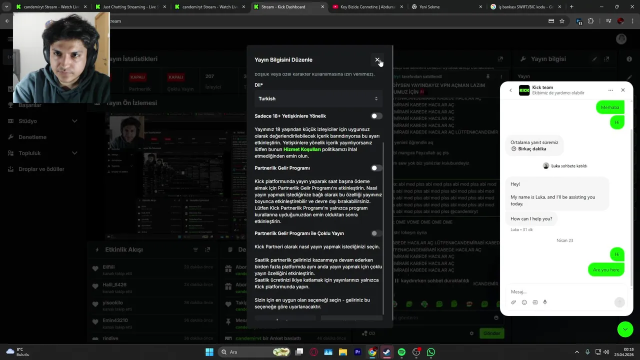Expand the Topluluk sidebar menu
The height and width of the screenshot is (360, 640).
click(x=42, y=153)
